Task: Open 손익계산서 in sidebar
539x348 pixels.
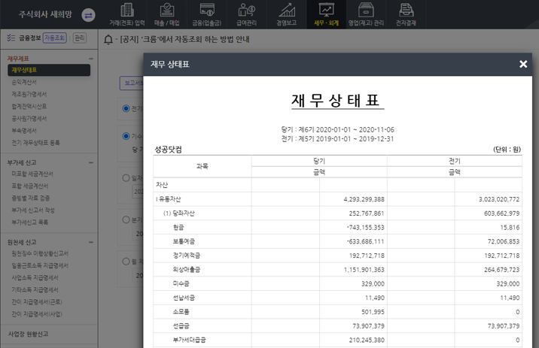Action: coord(24,82)
